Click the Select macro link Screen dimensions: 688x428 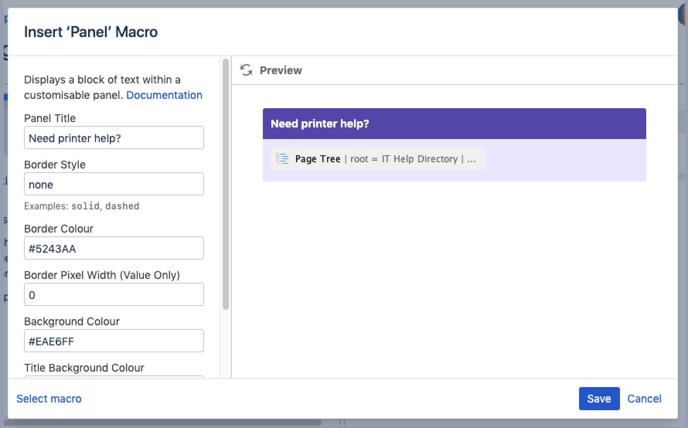(49, 399)
